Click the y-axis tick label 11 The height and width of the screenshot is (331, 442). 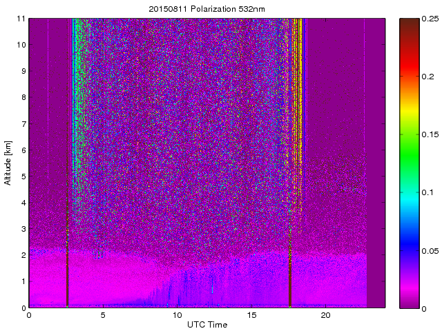[21, 19]
